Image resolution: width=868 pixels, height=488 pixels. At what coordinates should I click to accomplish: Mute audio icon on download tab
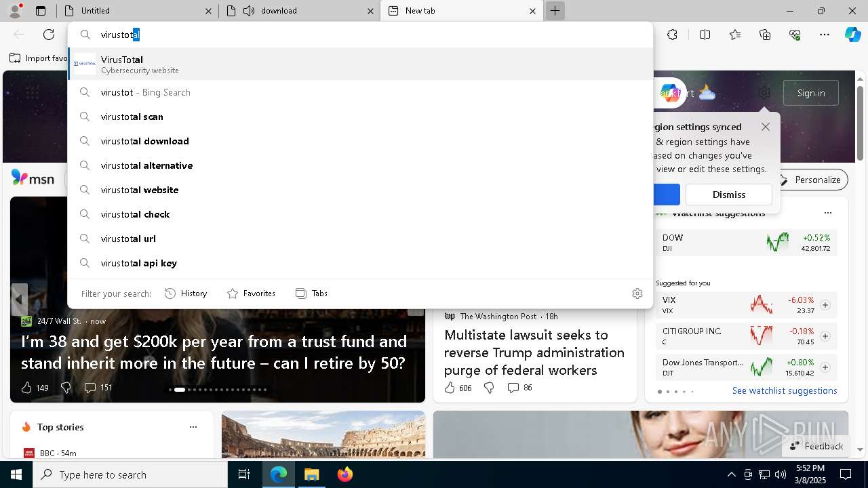pyautogui.click(x=249, y=11)
